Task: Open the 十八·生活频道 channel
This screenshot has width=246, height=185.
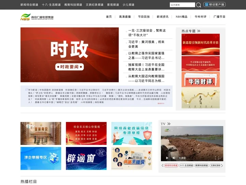Action: tap(51, 5)
